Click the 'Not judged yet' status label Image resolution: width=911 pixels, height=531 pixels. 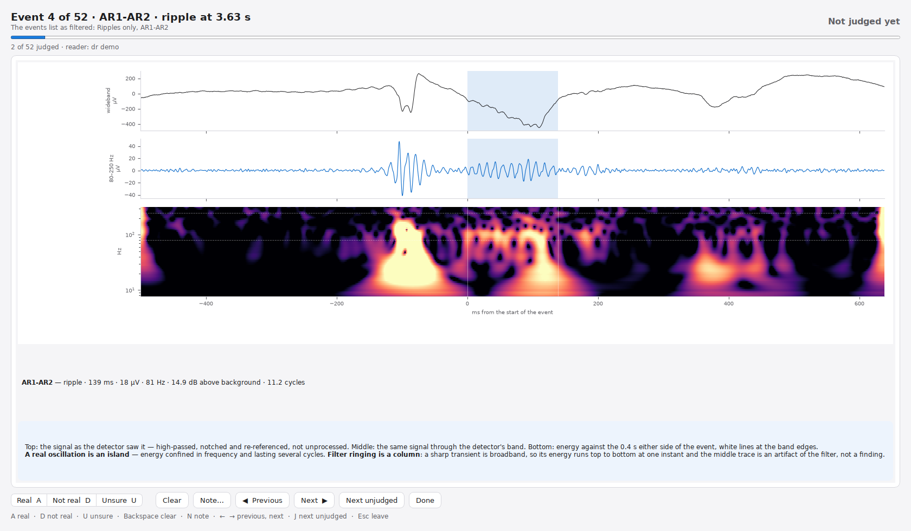(x=864, y=21)
